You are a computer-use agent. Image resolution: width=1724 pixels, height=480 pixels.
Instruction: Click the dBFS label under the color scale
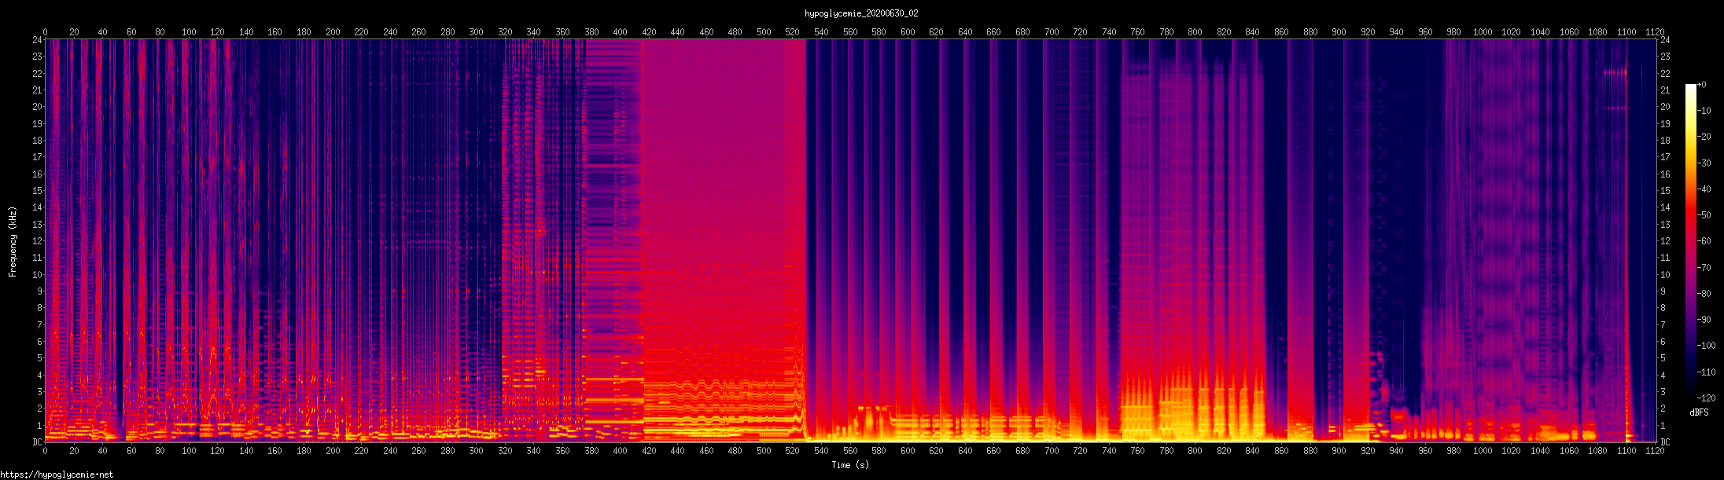coord(1698,412)
